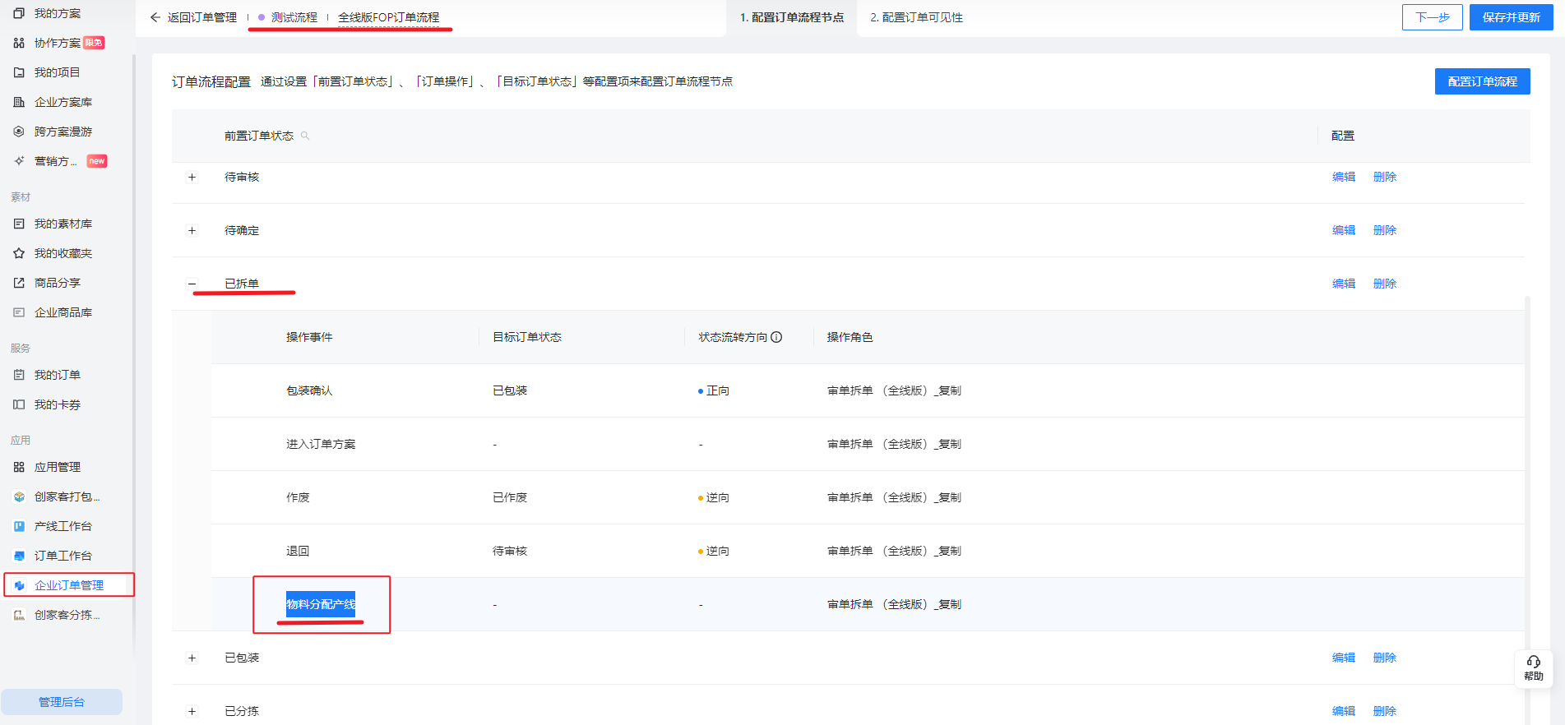This screenshot has width=1565, height=725.
Task: Click the search icon beside 前置订单状态
Action: pos(305,136)
